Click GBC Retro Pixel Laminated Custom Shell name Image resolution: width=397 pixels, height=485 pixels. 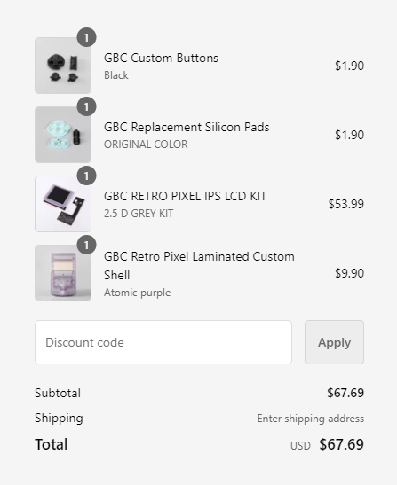[199, 266]
